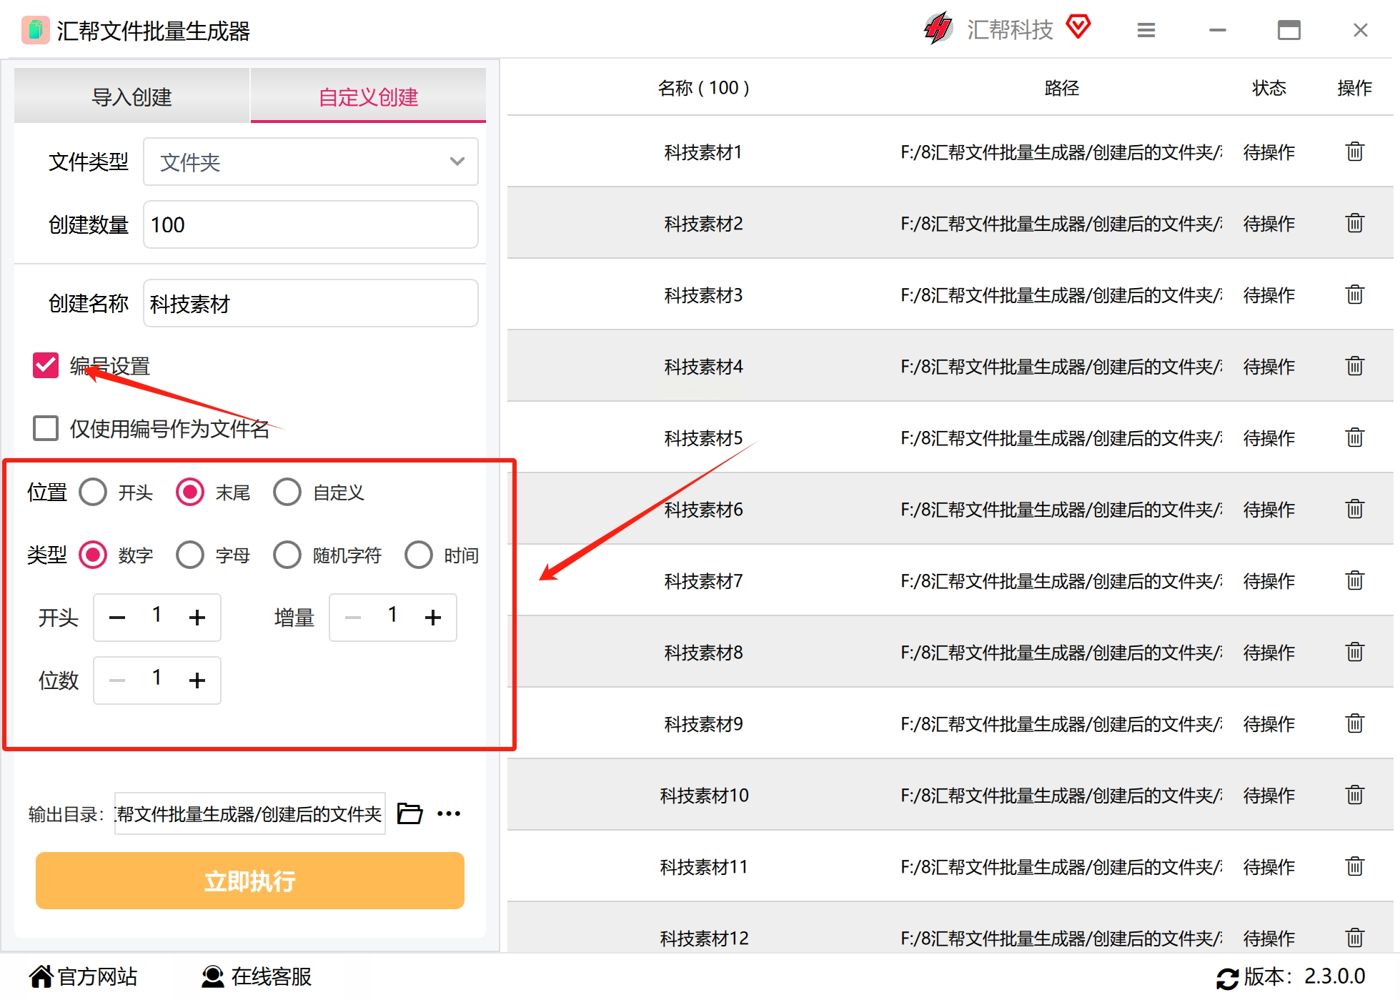Choose 随机字符 as numbering type
The image size is (1400, 1000).
(x=287, y=555)
